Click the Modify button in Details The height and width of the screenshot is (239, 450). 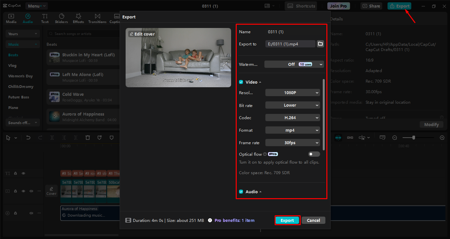432,124
